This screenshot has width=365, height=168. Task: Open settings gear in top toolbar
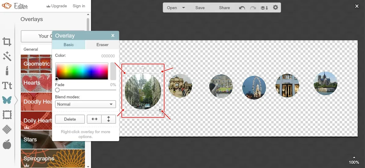click(x=276, y=8)
